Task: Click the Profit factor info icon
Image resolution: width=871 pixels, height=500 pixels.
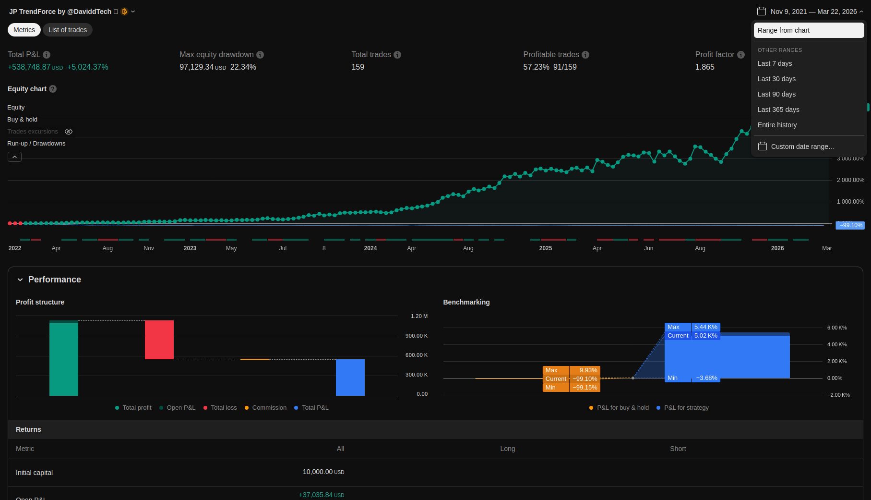Action: (741, 55)
